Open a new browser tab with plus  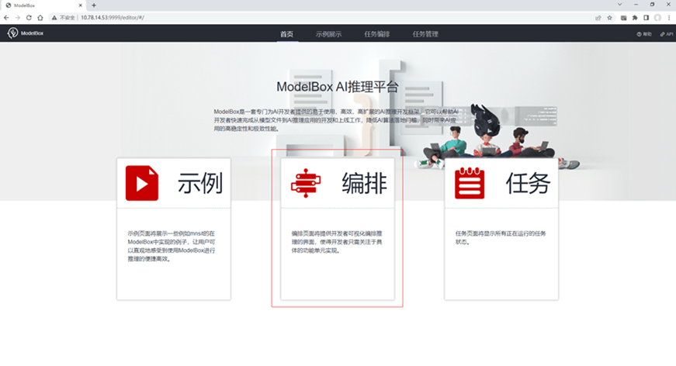[x=94, y=5]
